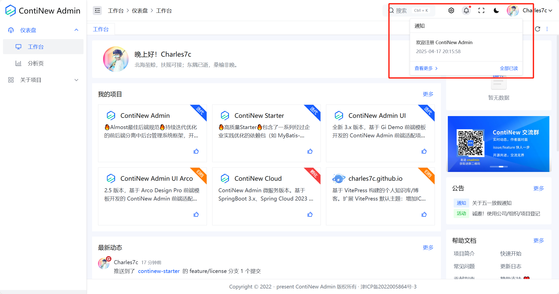The image size is (559, 294).
Task: Click the 暂无数据 empty state label
Action: tap(499, 98)
